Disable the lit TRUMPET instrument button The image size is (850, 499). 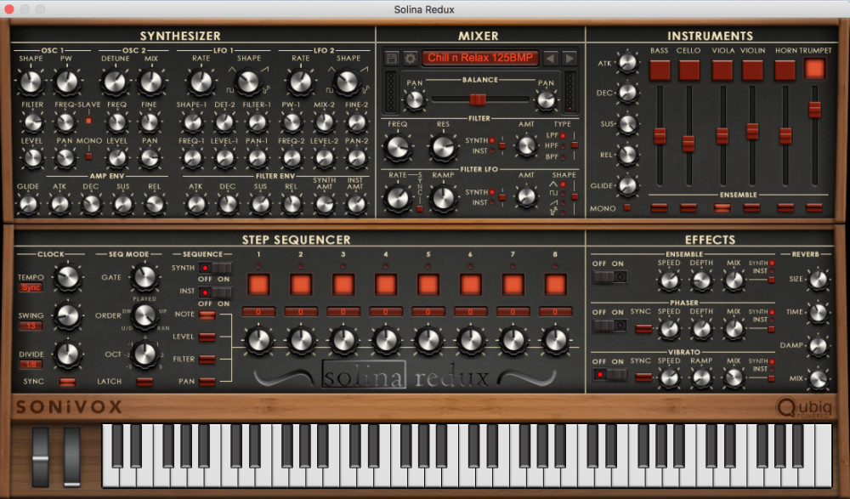pos(815,69)
